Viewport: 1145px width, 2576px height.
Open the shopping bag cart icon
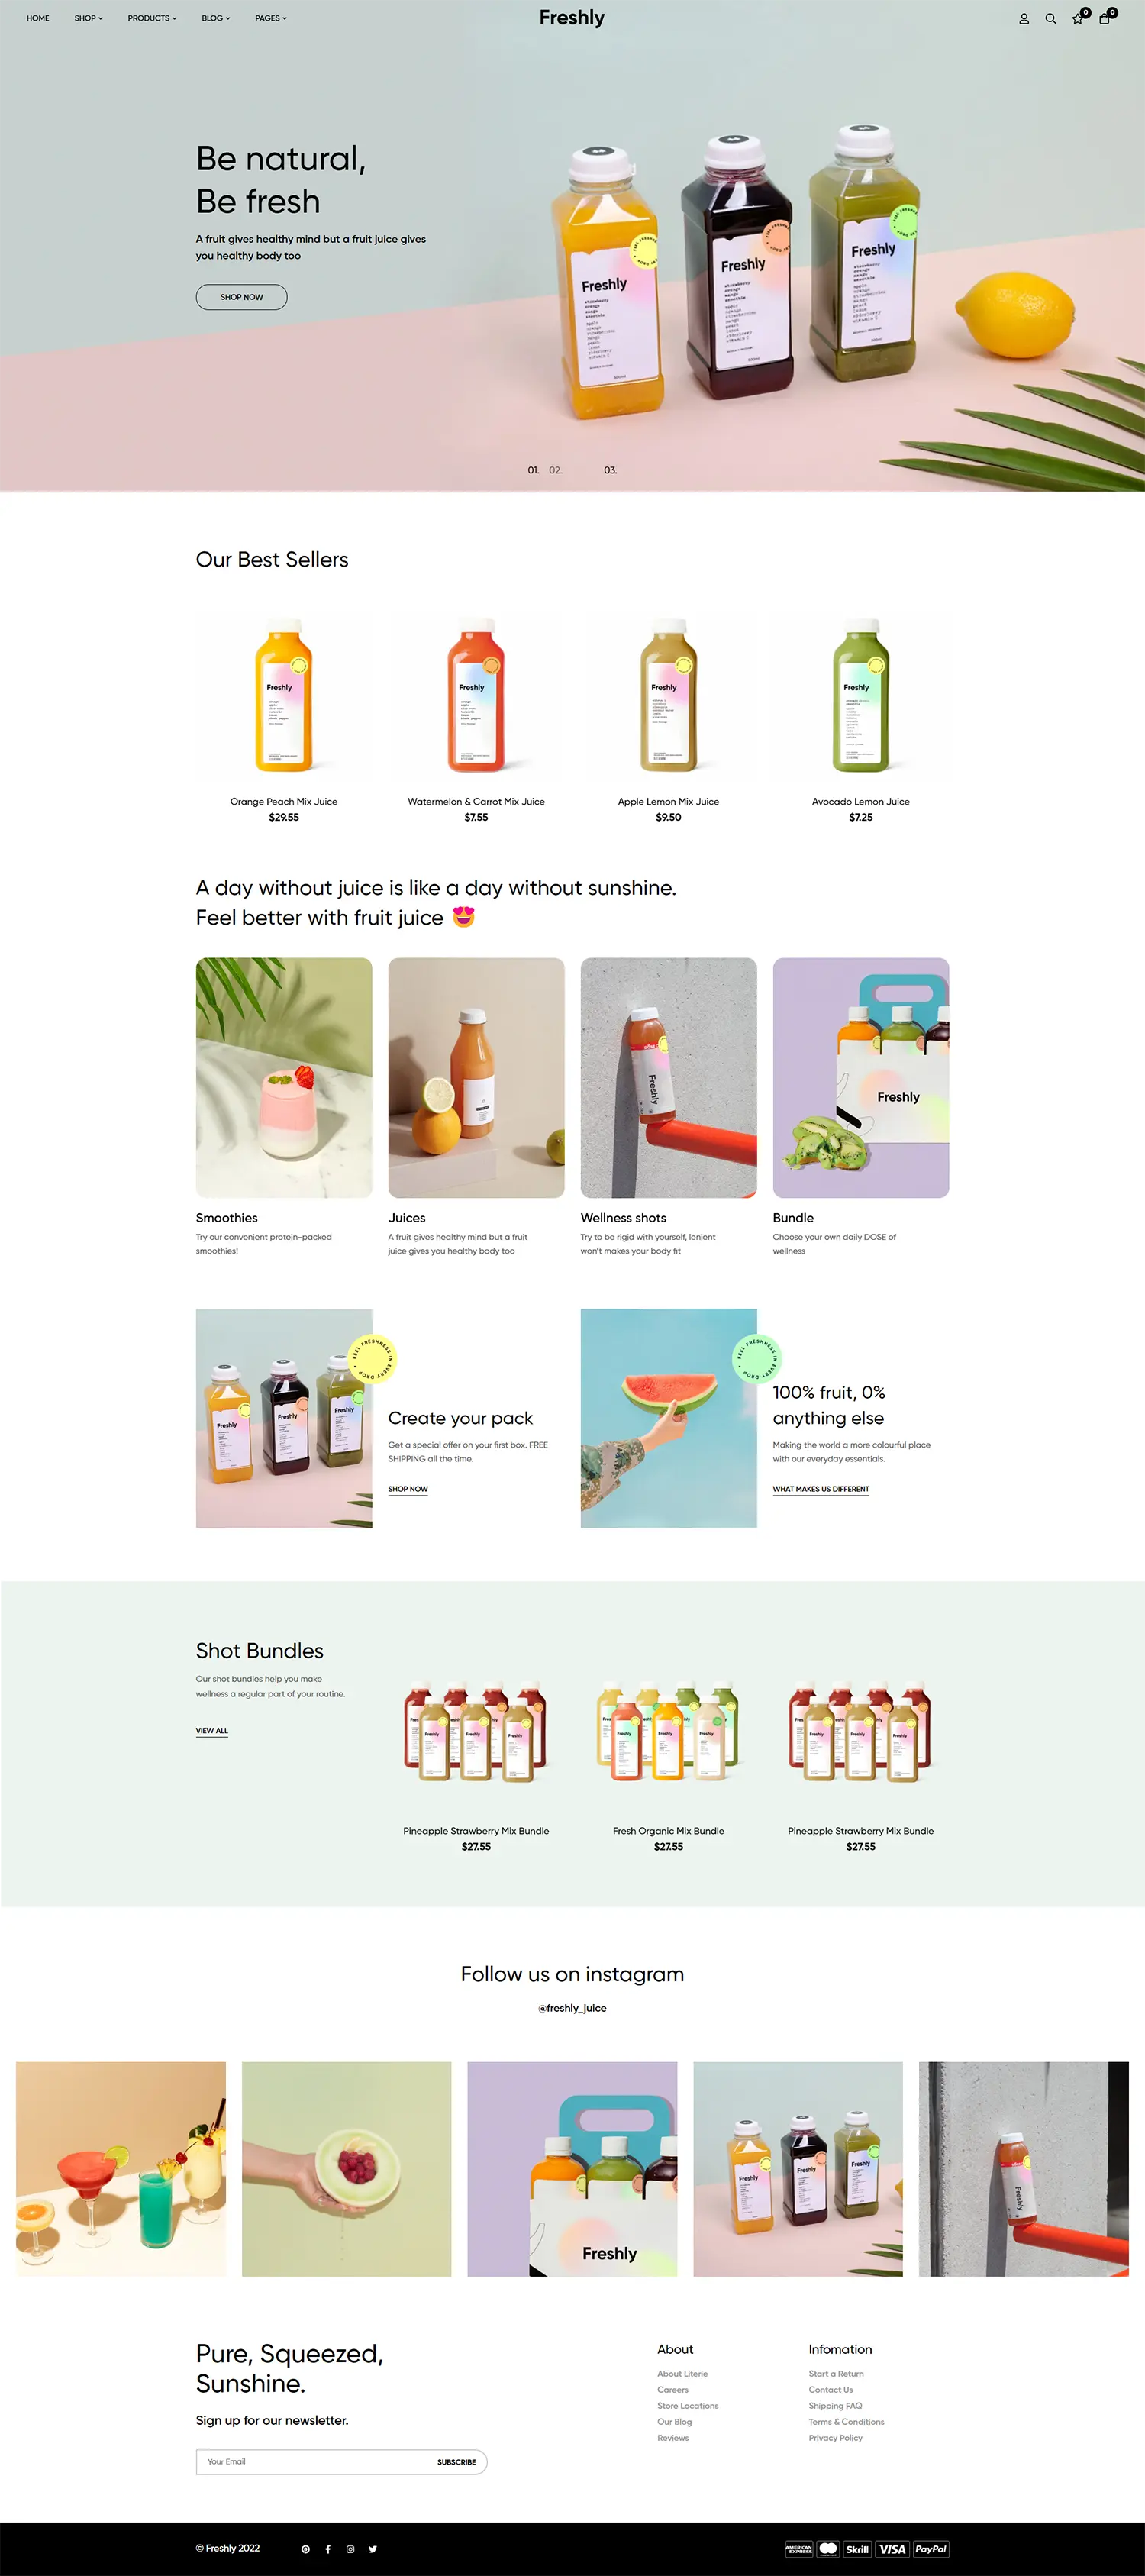click(1104, 18)
